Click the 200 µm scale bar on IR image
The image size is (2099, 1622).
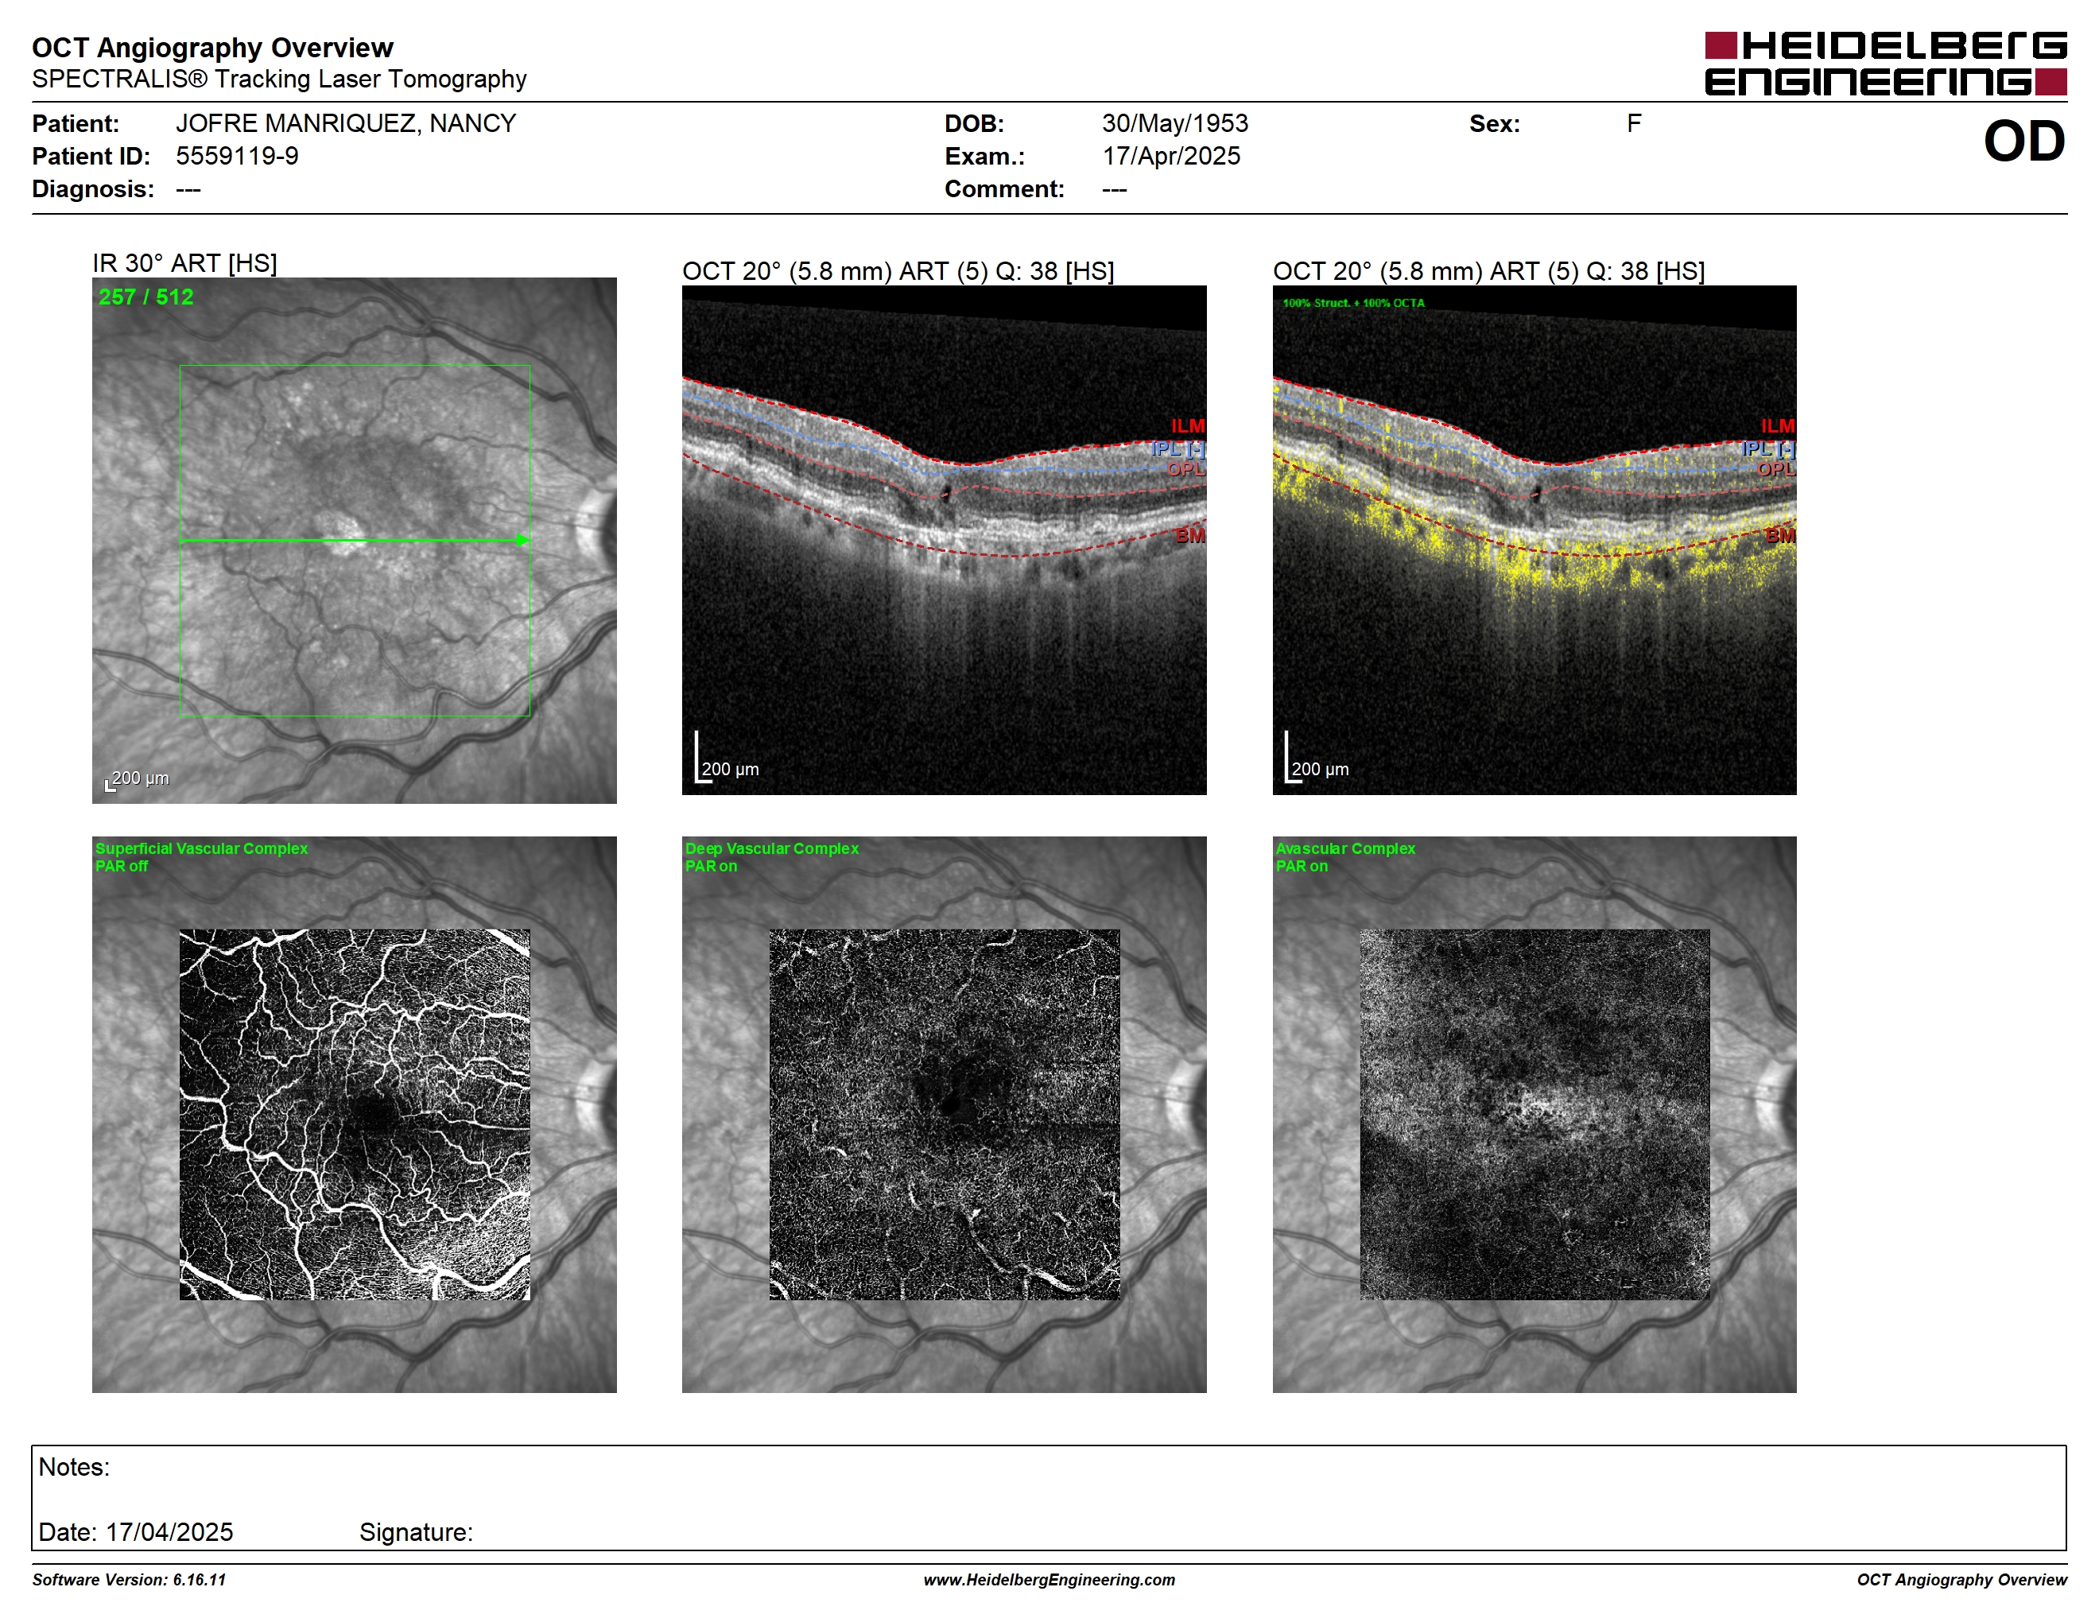coord(138,779)
